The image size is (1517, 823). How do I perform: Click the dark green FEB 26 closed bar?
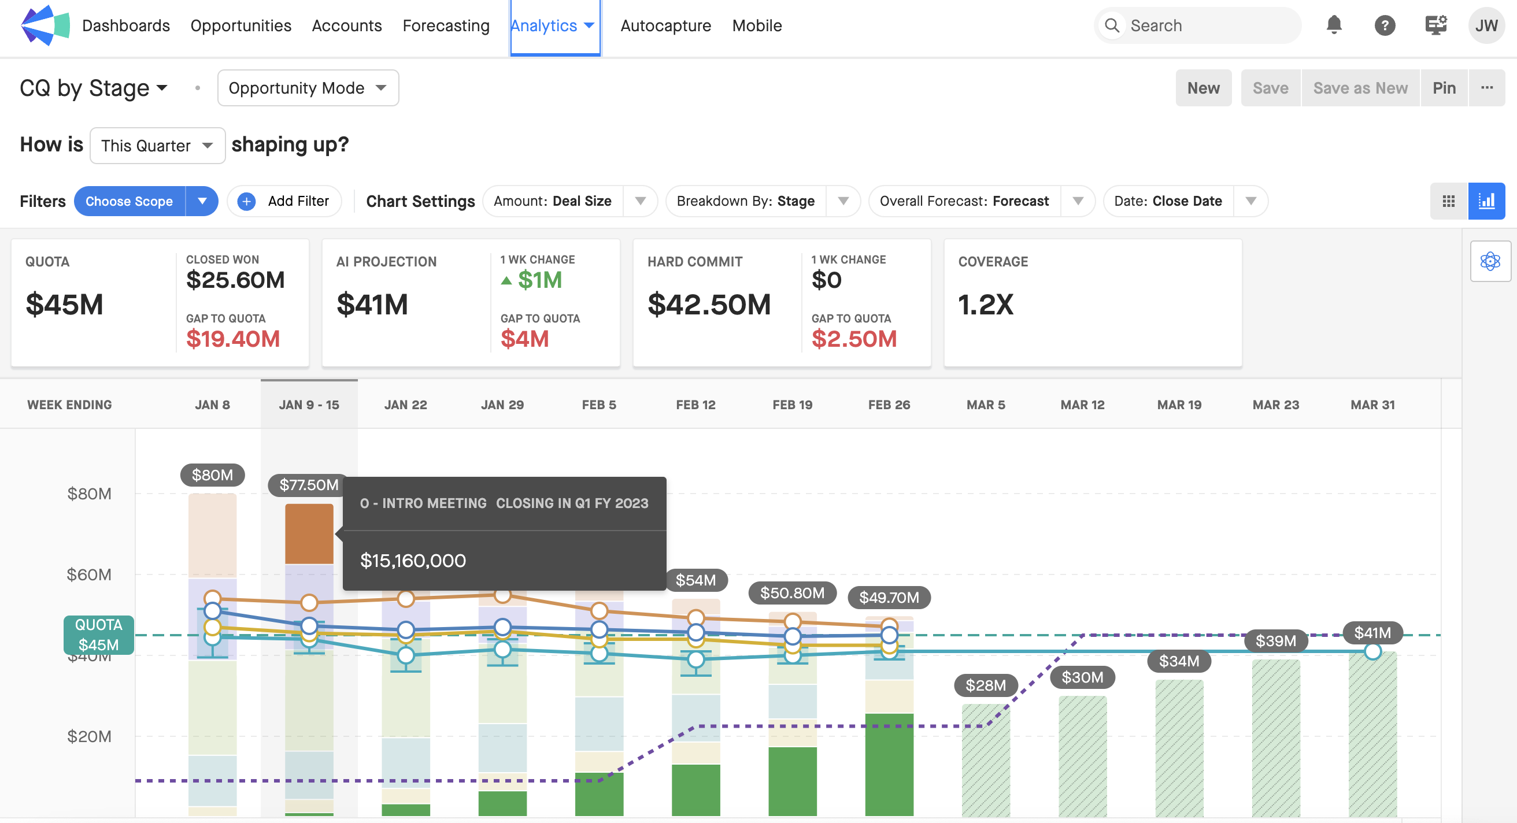coord(889,765)
